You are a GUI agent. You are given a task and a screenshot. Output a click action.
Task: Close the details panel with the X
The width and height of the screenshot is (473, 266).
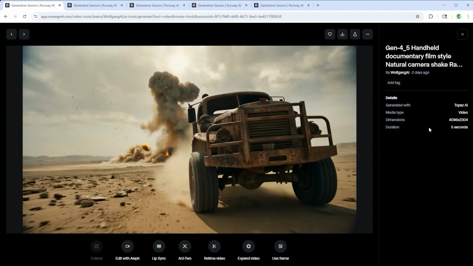[x=462, y=34]
